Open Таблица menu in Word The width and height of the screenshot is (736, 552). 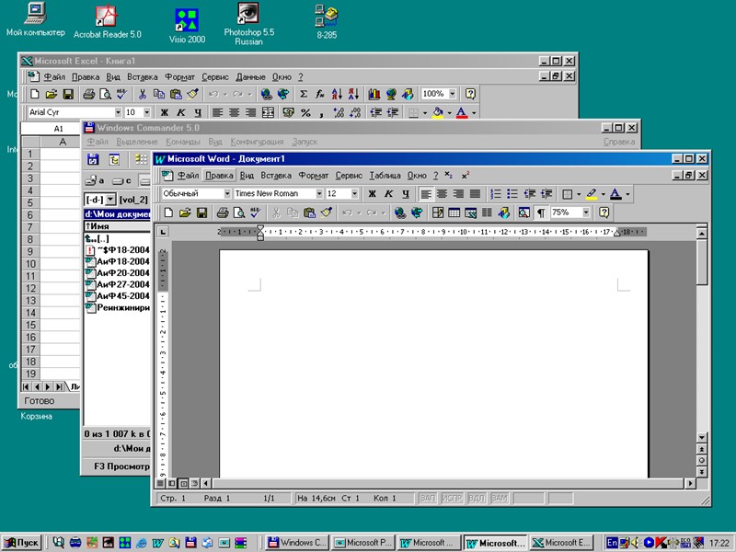tap(385, 176)
